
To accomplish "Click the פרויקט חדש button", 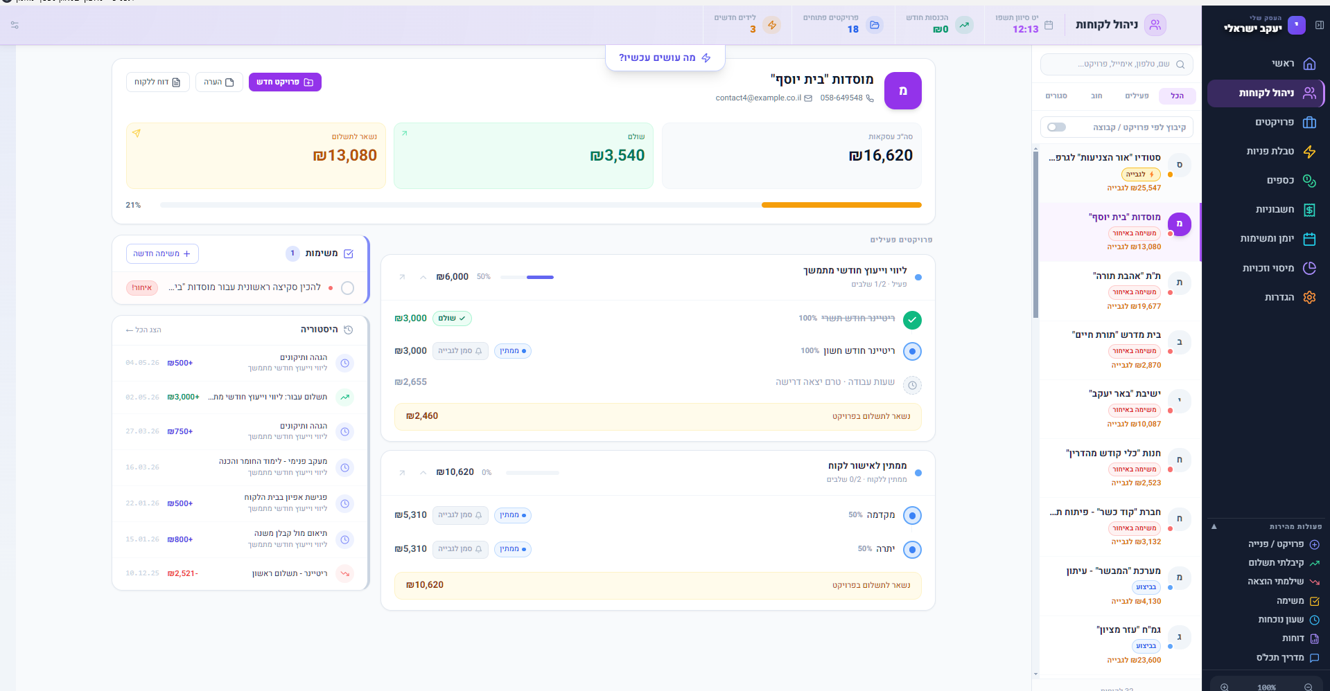I will 285,82.
